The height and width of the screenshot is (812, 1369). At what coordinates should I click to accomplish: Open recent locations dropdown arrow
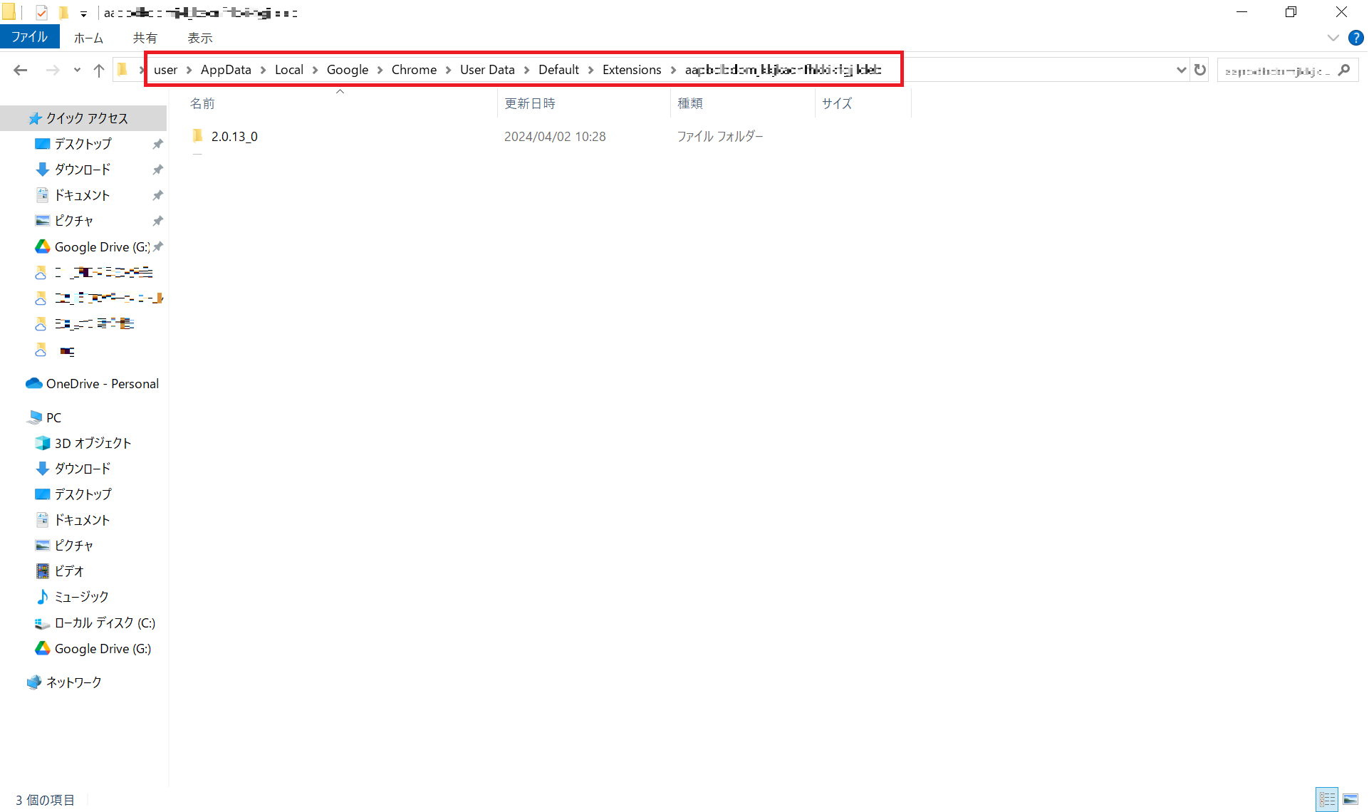(x=77, y=70)
